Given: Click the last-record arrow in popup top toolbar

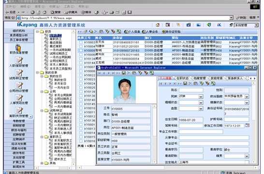Looking at the screenshot, I should coord(114,73).
